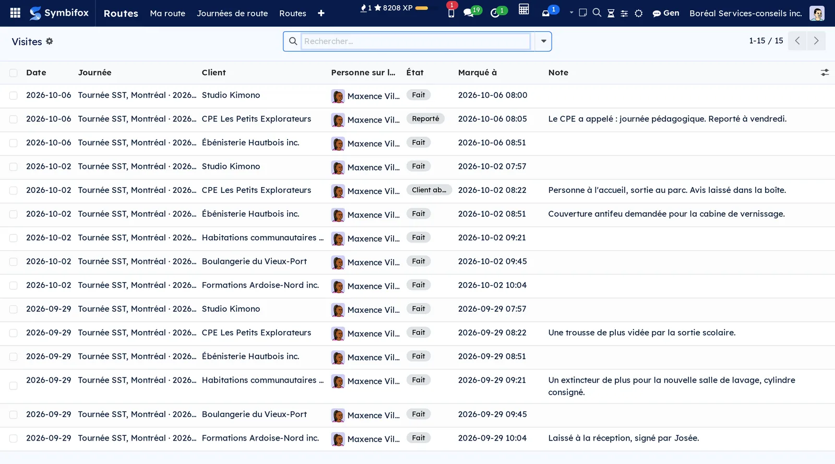This screenshot has height=464, width=835.
Task: Open the Ma route menu
Action: click(x=168, y=13)
